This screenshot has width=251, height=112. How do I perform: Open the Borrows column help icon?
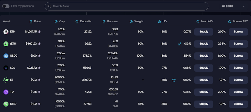[104, 22]
